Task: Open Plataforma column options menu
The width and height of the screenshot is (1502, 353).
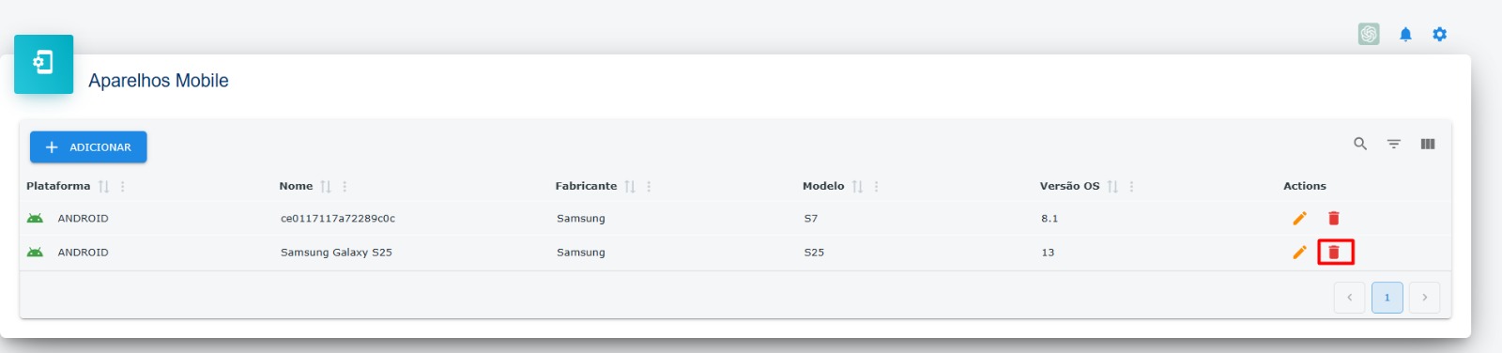Action: pos(123,187)
